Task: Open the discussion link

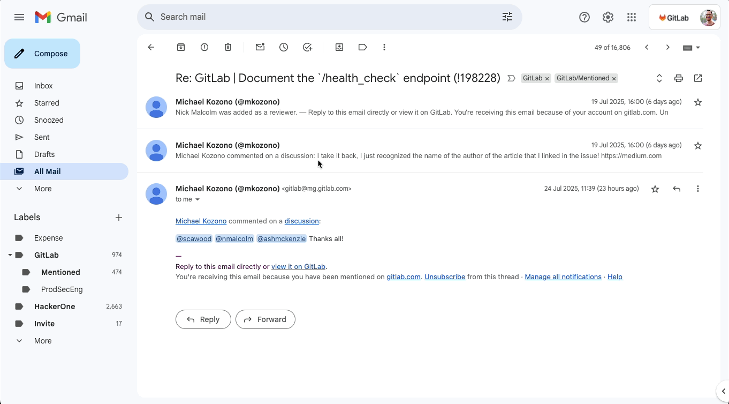Action: (302, 221)
